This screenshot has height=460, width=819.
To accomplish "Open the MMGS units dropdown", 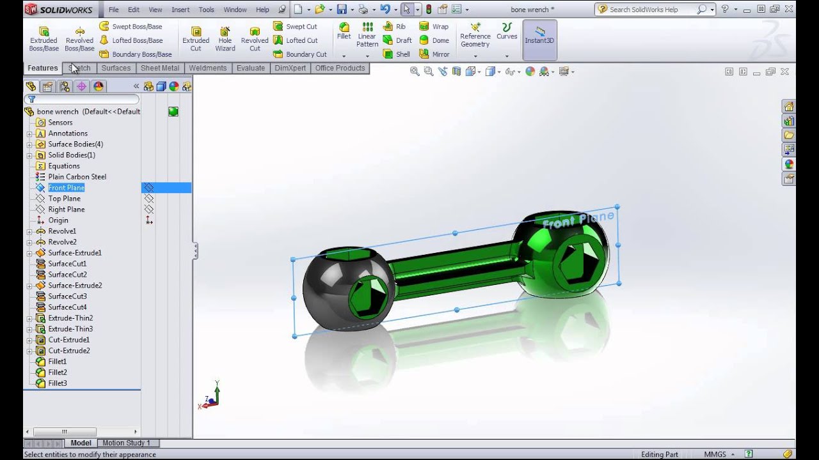I will click(720, 454).
